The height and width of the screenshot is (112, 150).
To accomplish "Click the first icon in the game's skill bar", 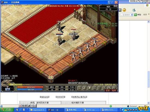I will point(79,88).
